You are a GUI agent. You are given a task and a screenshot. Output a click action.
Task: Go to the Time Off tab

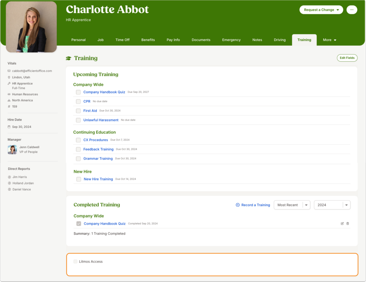(122, 40)
